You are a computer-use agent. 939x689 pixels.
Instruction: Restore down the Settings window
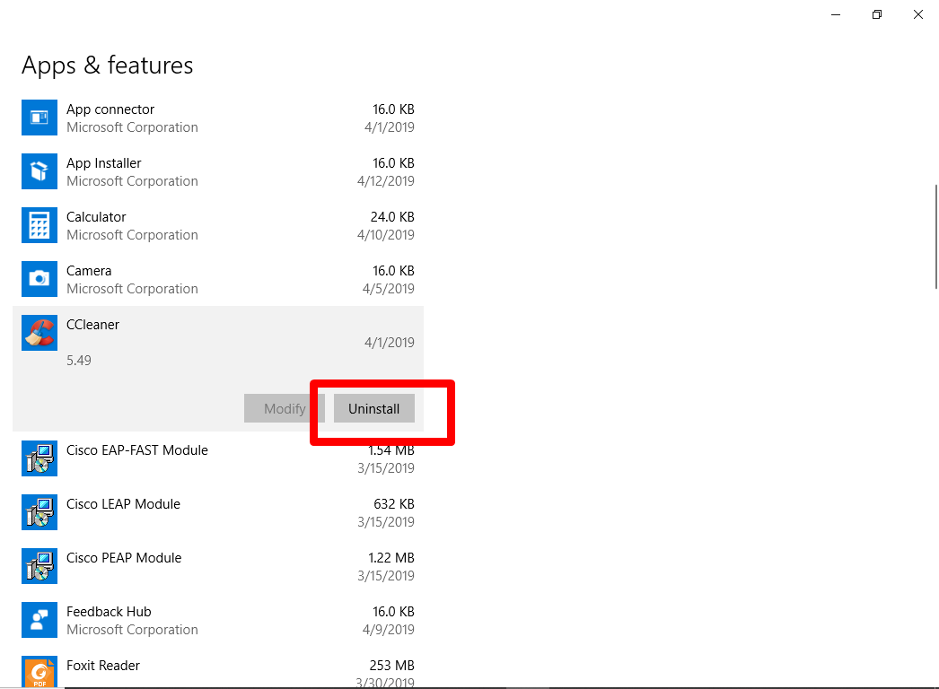coord(877,14)
